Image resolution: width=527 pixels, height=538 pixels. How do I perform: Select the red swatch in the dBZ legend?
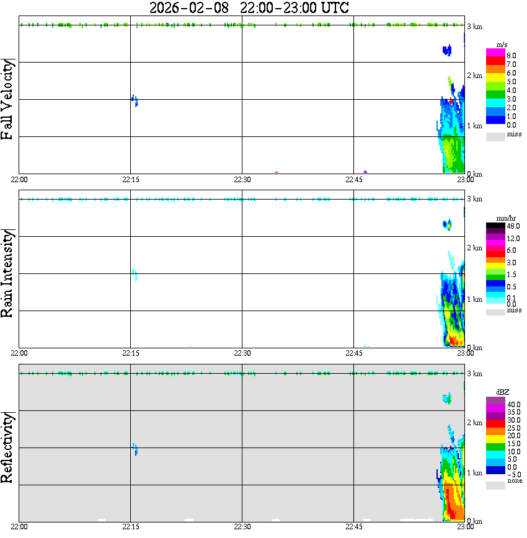coord(495,423)
